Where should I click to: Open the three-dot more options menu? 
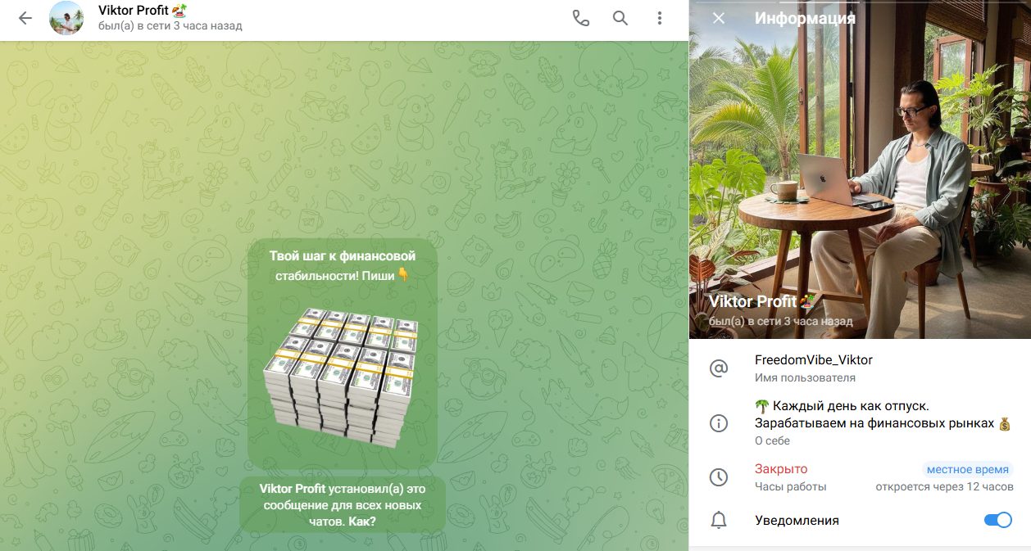660,18
